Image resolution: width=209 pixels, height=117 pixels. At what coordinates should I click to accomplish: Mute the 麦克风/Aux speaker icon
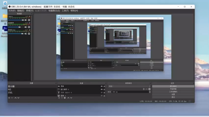click(26, 34)
